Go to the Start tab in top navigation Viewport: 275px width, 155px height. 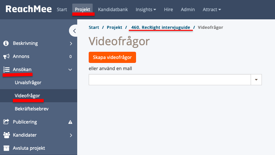(x=62, y=10)
